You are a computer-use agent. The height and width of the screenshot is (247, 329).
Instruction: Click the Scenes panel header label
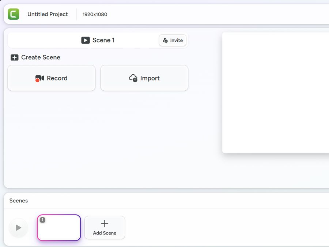(19, 201)
